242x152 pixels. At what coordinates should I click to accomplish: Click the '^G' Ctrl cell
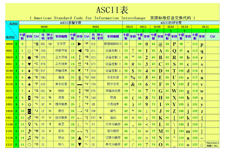pyautogui.click(x=36, y=91)
